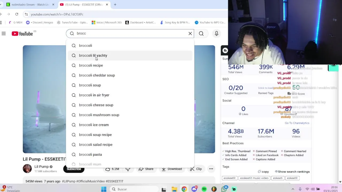342x192 pixels.
Task: Open the G-MEH bookmark
Action: (x=16, y=22)
